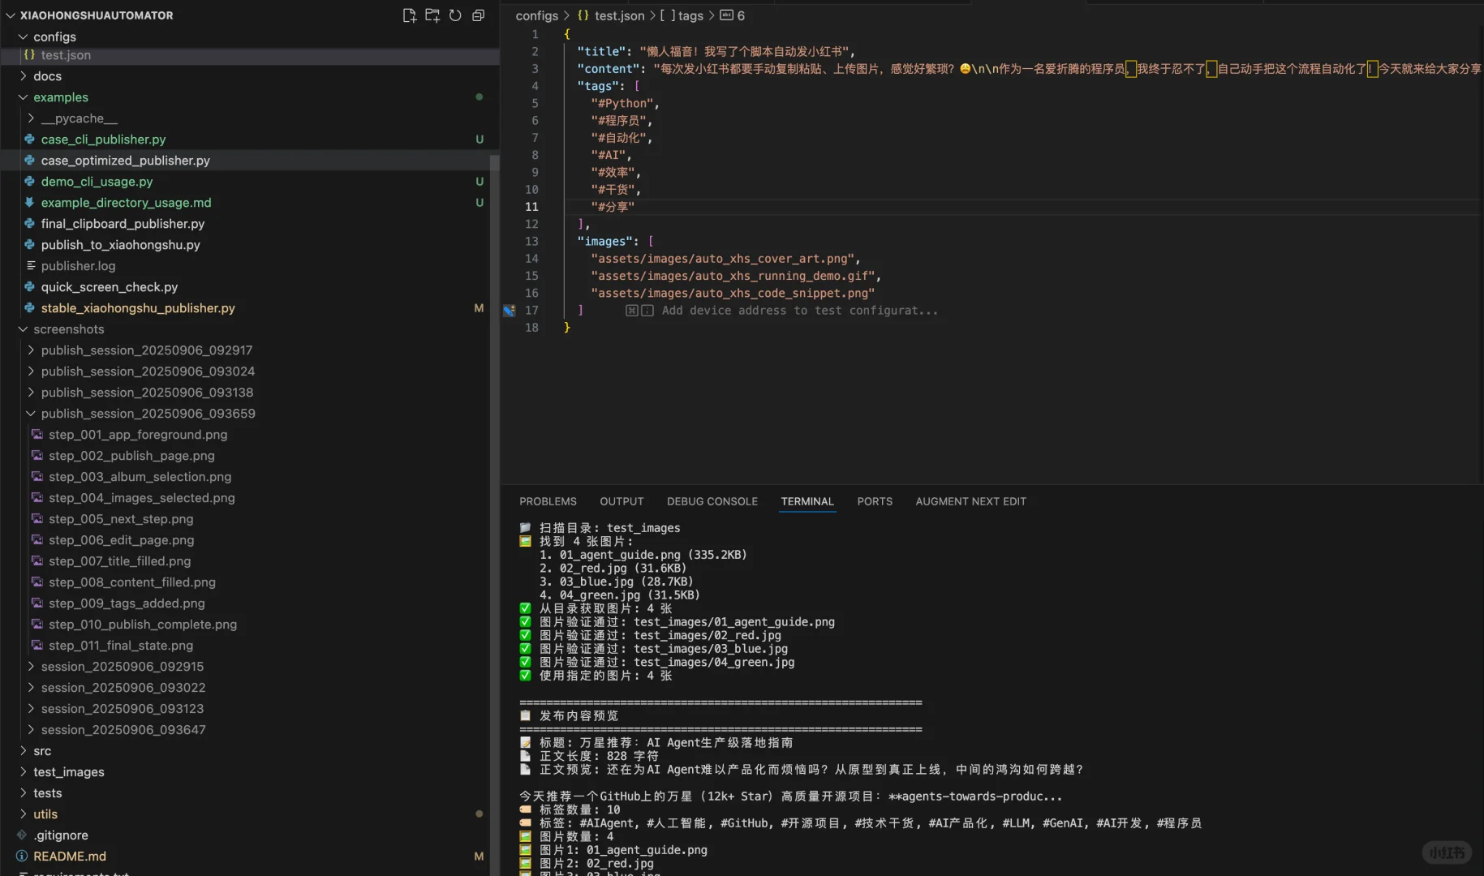Switch to the PROBLEMS panel tab

548,501
